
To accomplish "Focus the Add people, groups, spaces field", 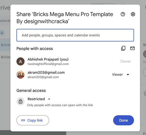I will click(x=75, y=35).
